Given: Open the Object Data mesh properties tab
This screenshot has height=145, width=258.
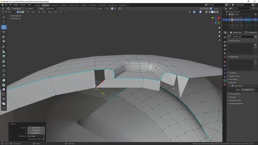Looking at the screenshot, I should tap(225, 81).
